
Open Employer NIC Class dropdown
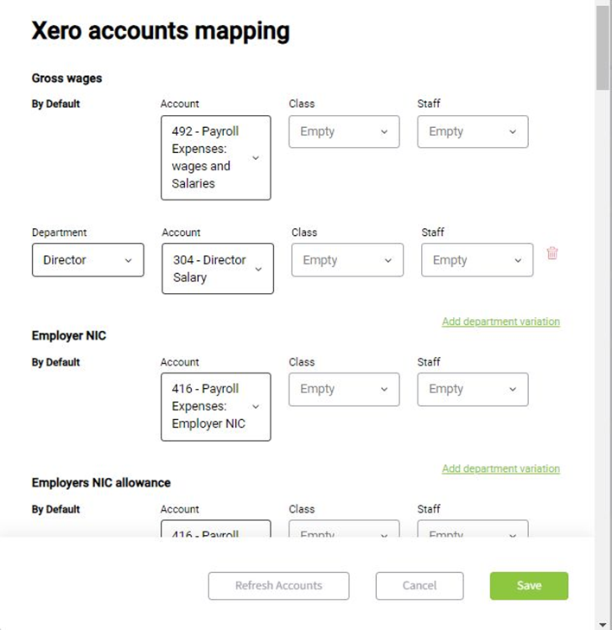[x=344, y=390]
